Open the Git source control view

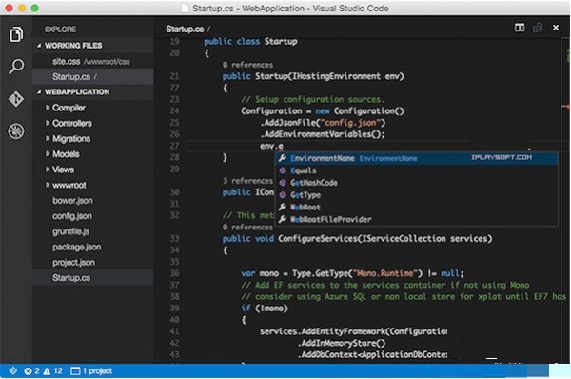tap(16, 99)
